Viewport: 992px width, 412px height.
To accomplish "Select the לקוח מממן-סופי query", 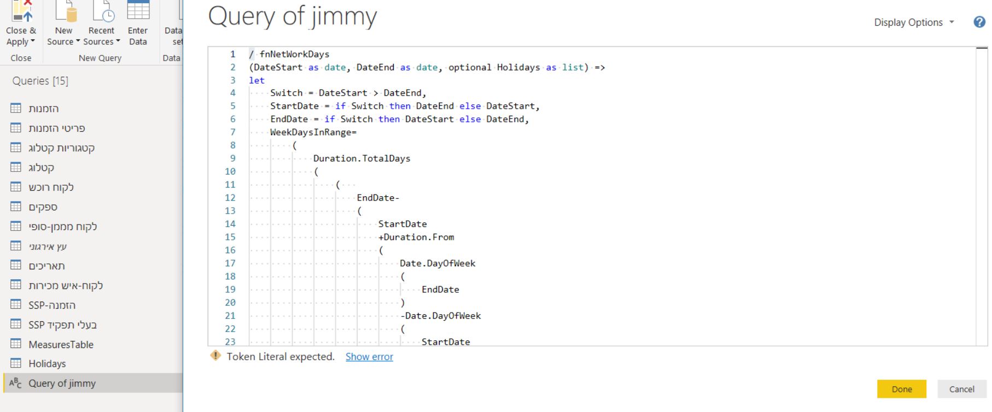I will coord(93,226).
